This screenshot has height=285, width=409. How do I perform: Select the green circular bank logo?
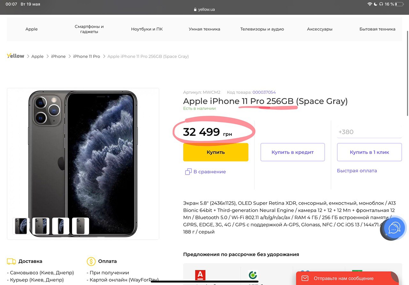click(x=253, y=275)
